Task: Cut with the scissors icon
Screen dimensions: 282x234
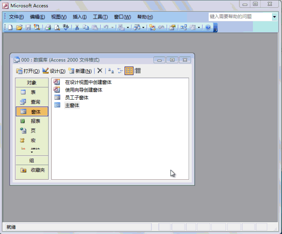Action: tap(77, 27)
